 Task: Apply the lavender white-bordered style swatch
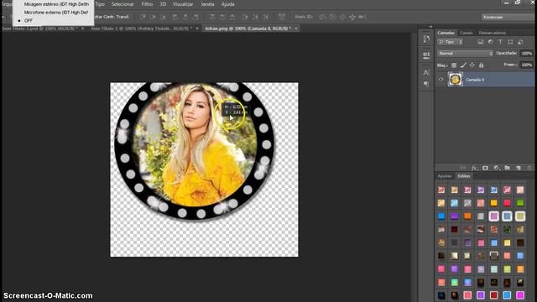(x=494, y=216)
